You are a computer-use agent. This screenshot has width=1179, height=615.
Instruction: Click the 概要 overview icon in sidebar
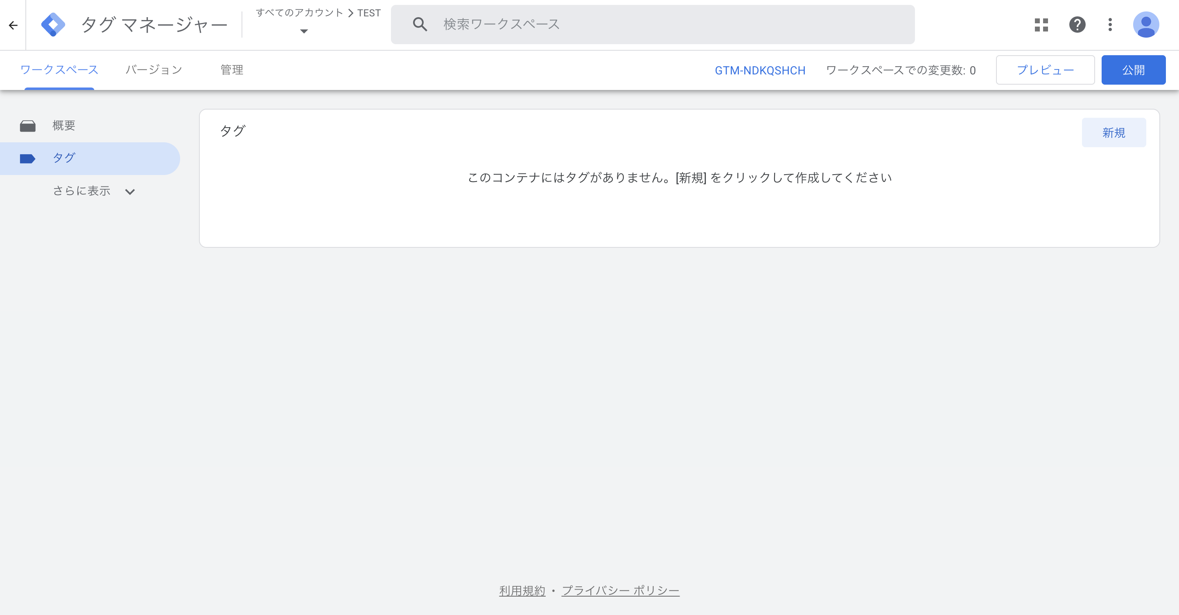pyautogui.click(x=28, y=126)
